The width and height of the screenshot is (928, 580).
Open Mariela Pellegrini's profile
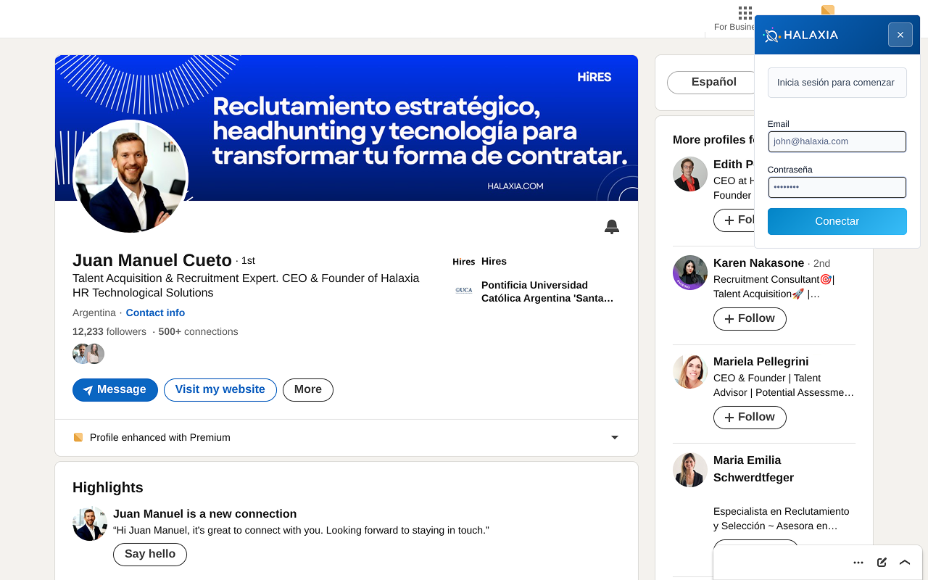tap(761, 362)
